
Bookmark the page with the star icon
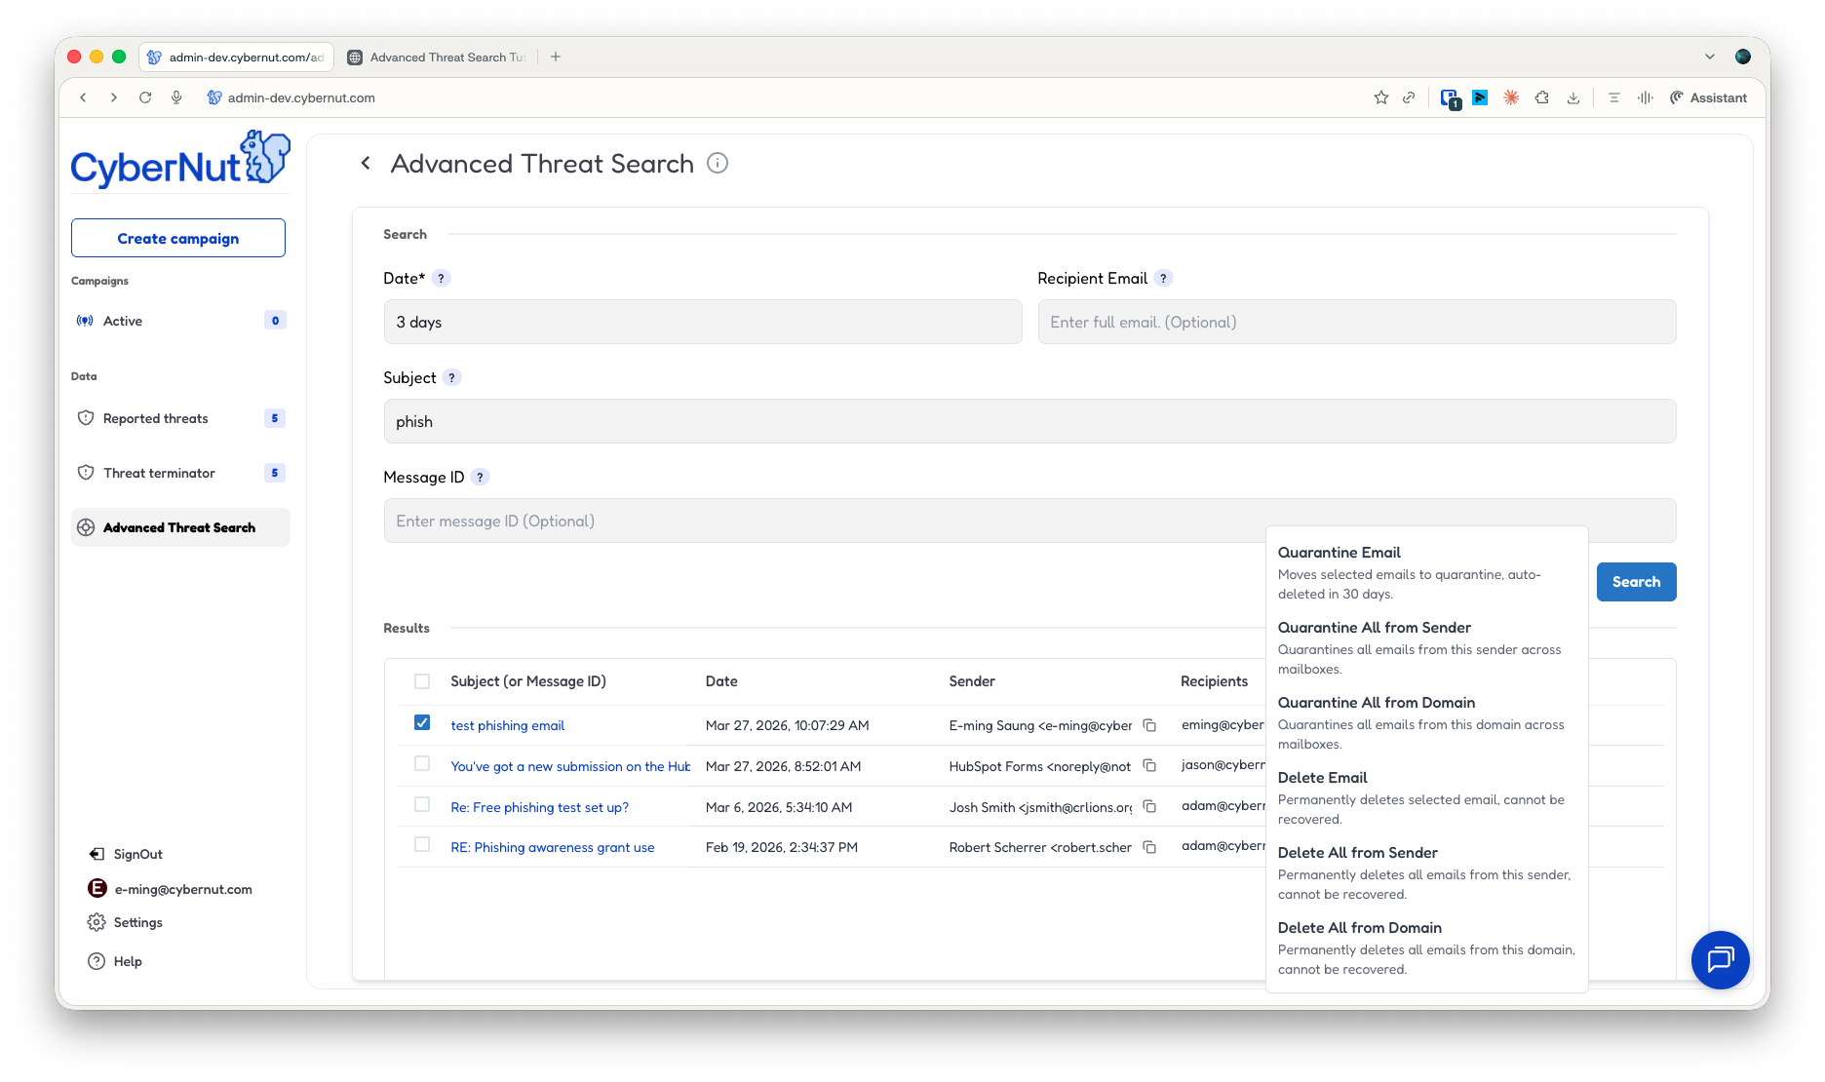click(x=1380, y=97)
